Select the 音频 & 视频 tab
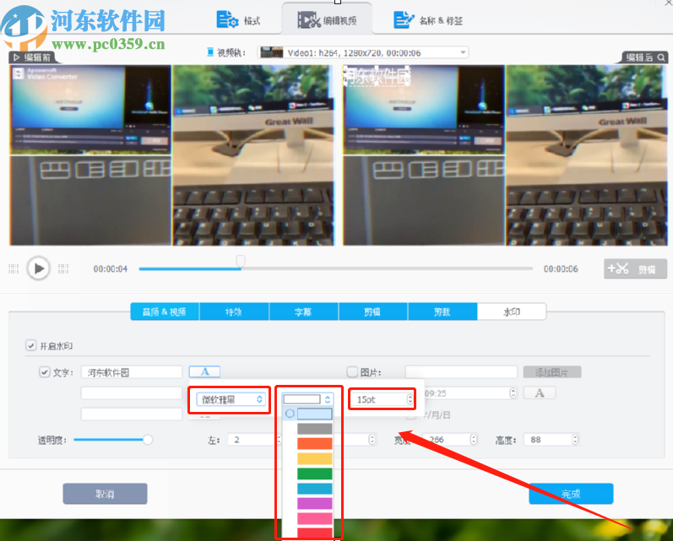 point(165,312)
